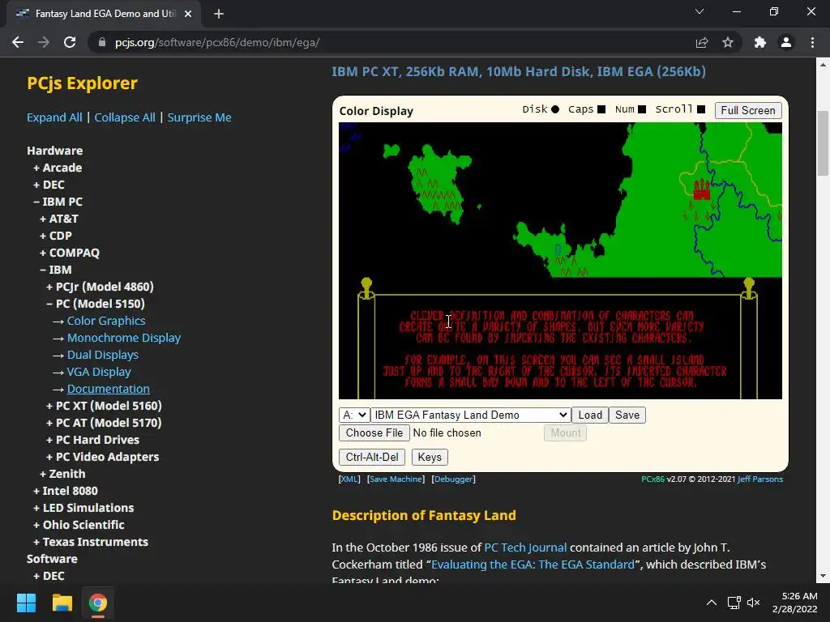Screen dimensions: 830x622
Task: Open File Explorer from the taskbar
Action: (62, 603)
